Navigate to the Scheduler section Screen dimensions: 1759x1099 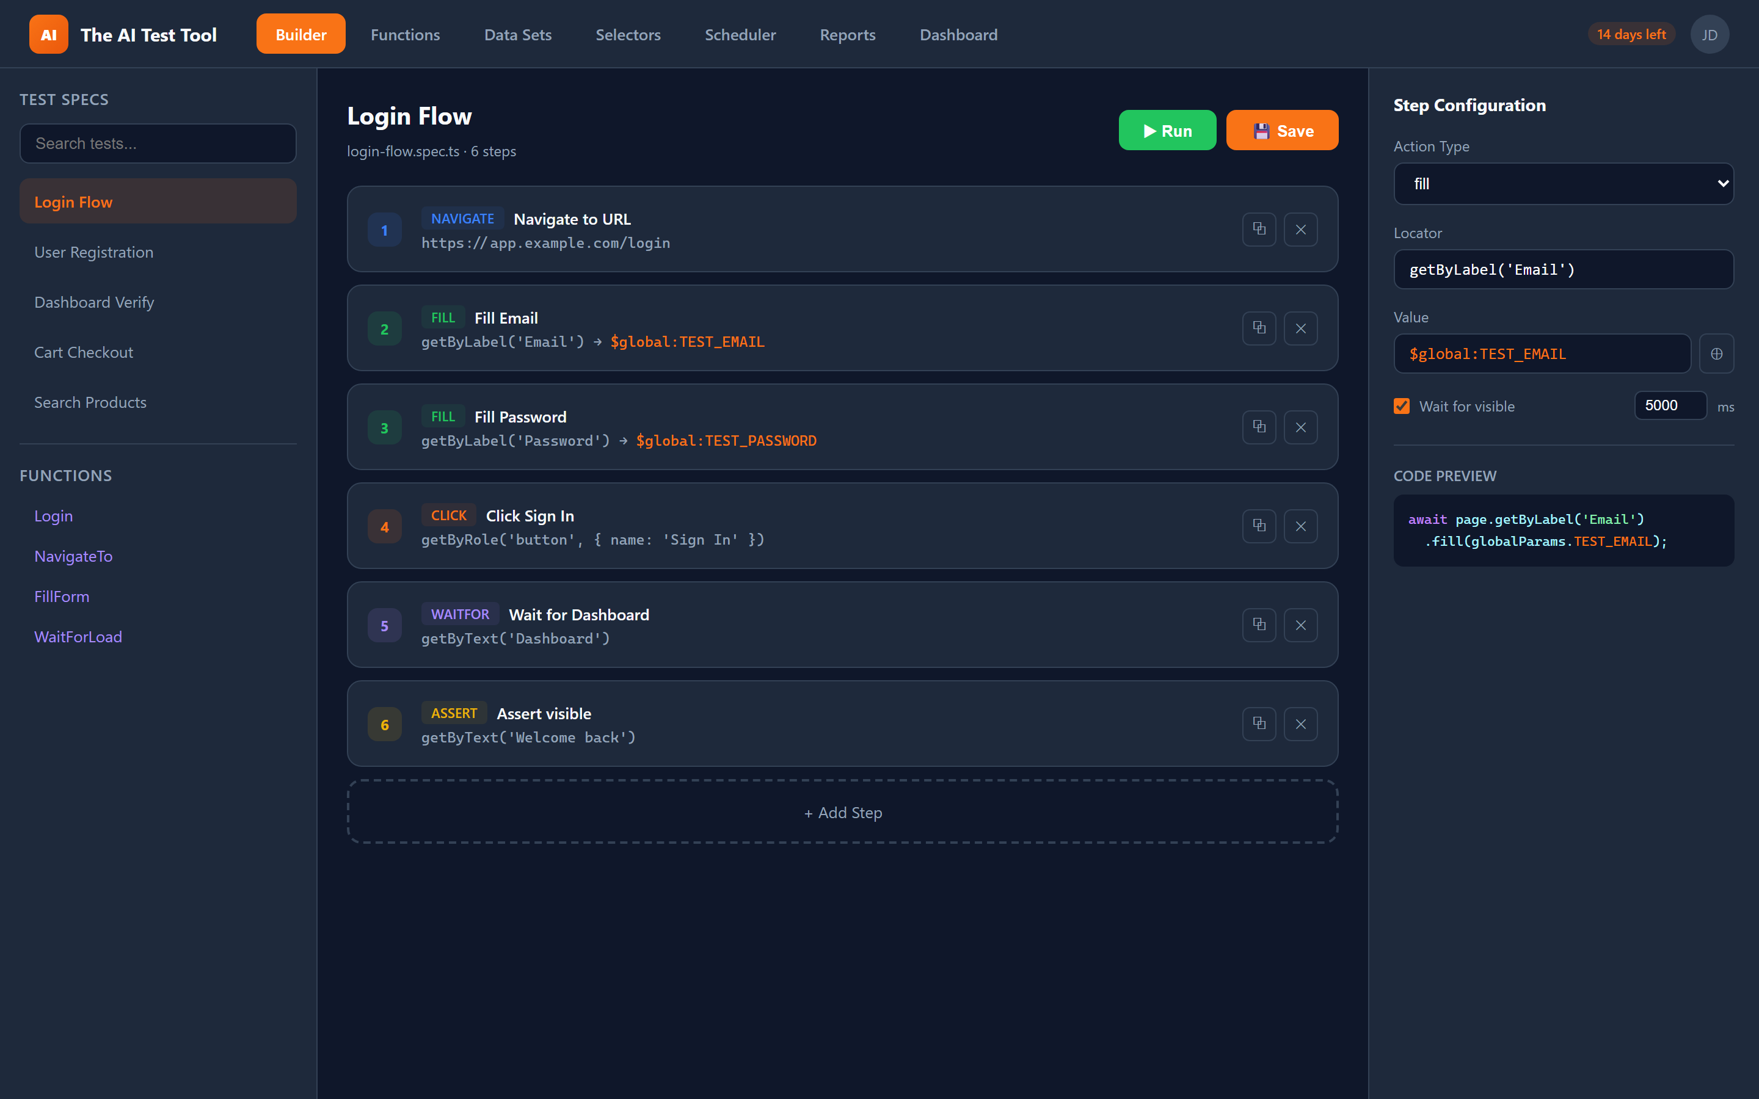point(740,34)
